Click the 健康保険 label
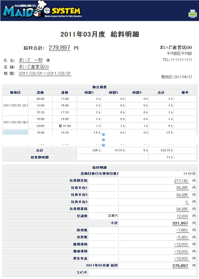 point(80,251)
